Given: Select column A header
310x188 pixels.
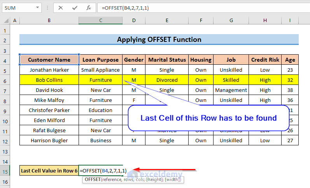Looking at the screenshot, I should [x=15, y=21].
